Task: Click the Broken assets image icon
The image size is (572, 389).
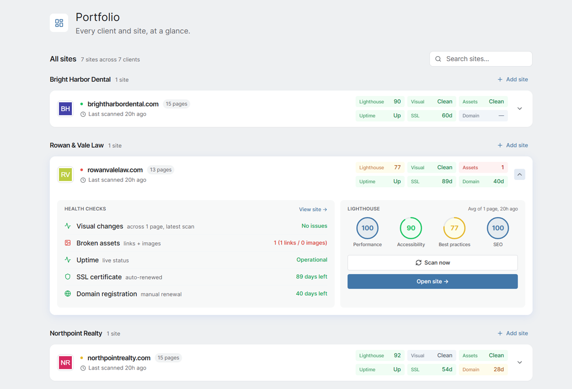Action: click(x=68, y=243)
